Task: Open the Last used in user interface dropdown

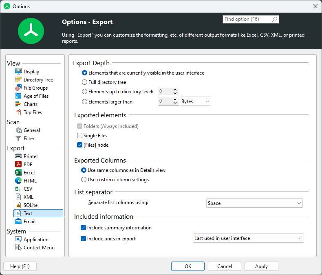Action: (x=248, y=238)
